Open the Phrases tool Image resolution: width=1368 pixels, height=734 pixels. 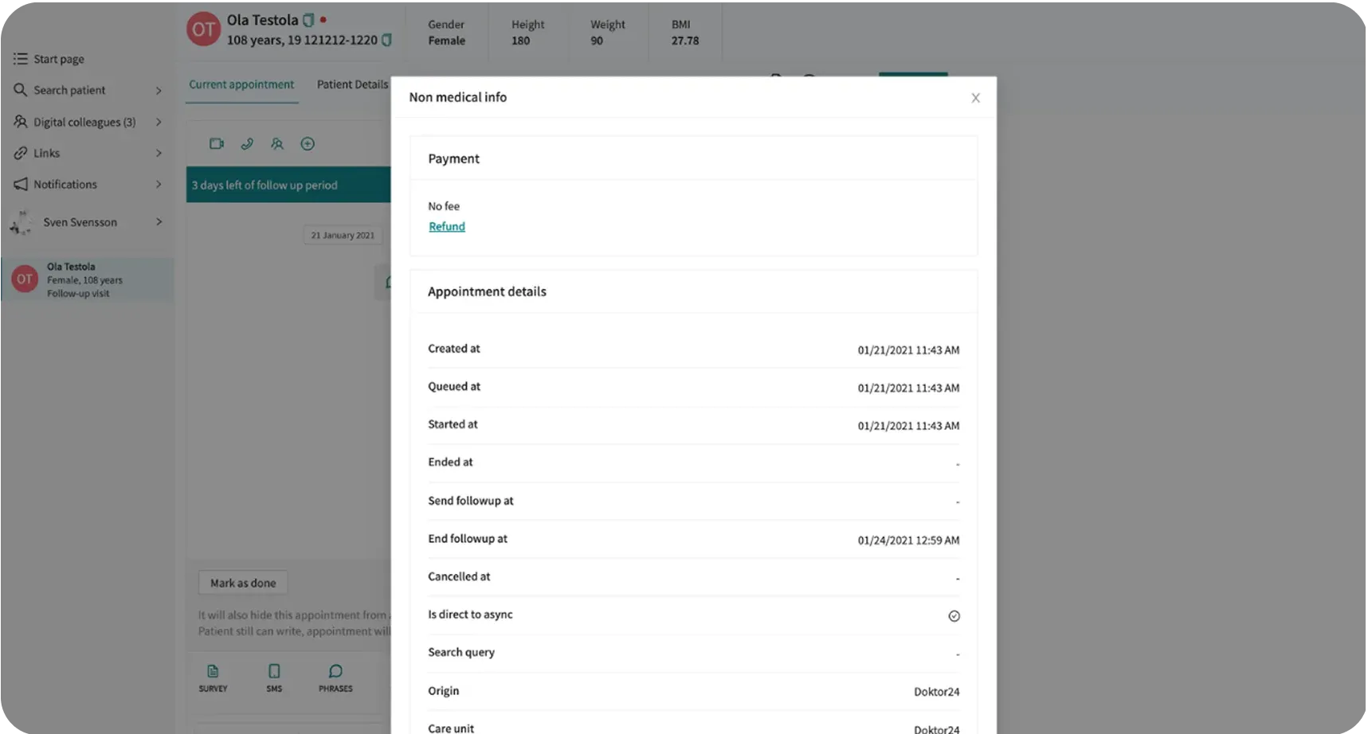click(x=335, y=677)
